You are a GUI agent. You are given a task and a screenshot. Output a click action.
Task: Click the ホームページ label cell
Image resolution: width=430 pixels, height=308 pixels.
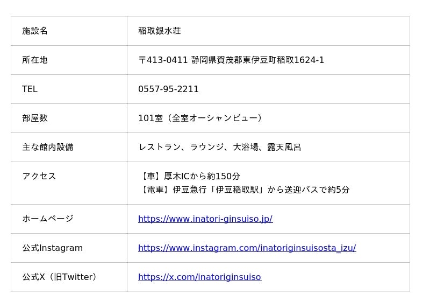coord(69,219)
